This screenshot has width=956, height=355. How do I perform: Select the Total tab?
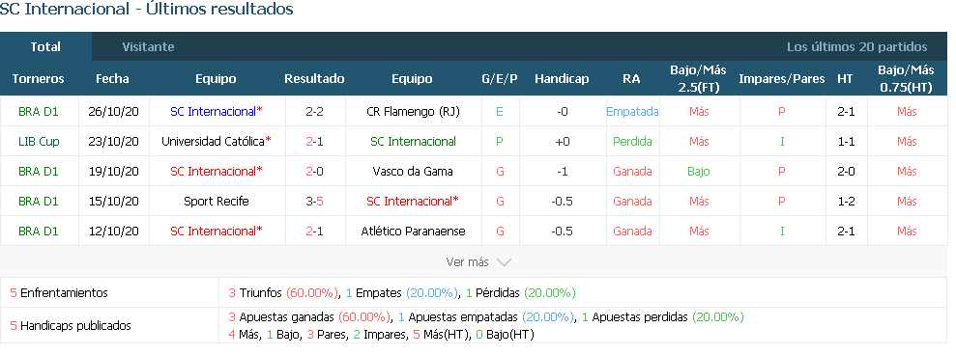coord(45,47)
